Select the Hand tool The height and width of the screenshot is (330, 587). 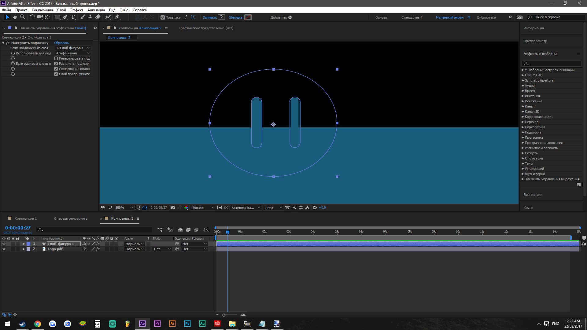tap(15, 17)
